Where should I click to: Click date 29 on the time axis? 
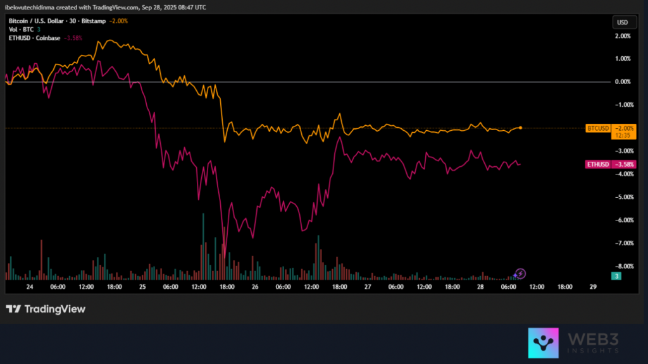tap(593, 286)
